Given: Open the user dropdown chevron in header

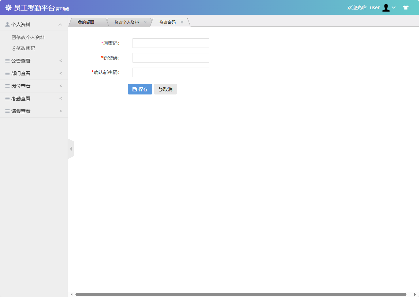Looking at the screenshot, I should point(394,8).
